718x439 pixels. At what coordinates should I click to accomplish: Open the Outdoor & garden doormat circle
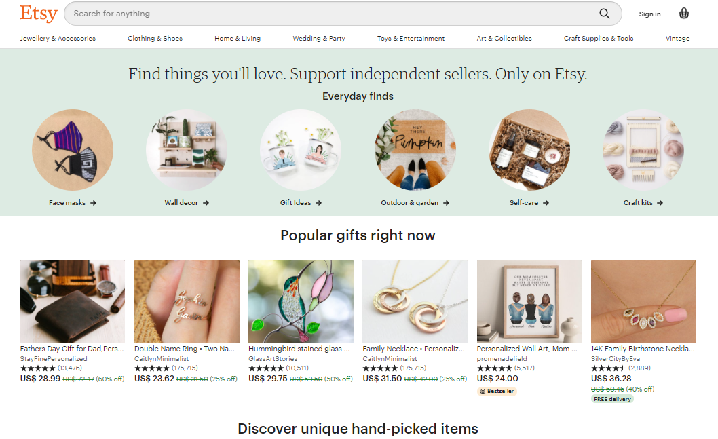click(415, 150)
